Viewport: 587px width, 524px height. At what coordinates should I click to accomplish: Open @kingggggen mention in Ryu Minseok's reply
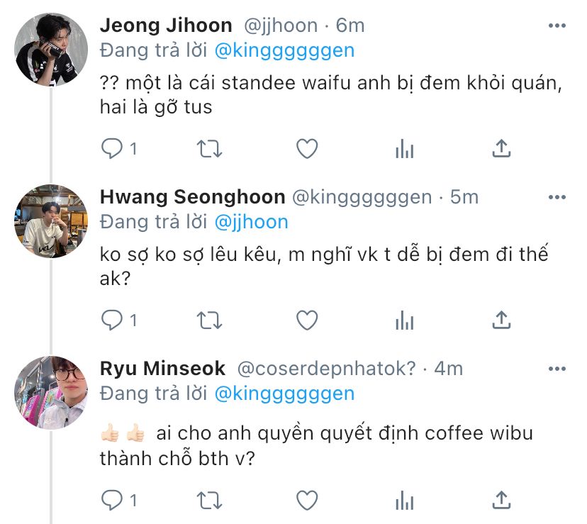click(x=284, y=394)
